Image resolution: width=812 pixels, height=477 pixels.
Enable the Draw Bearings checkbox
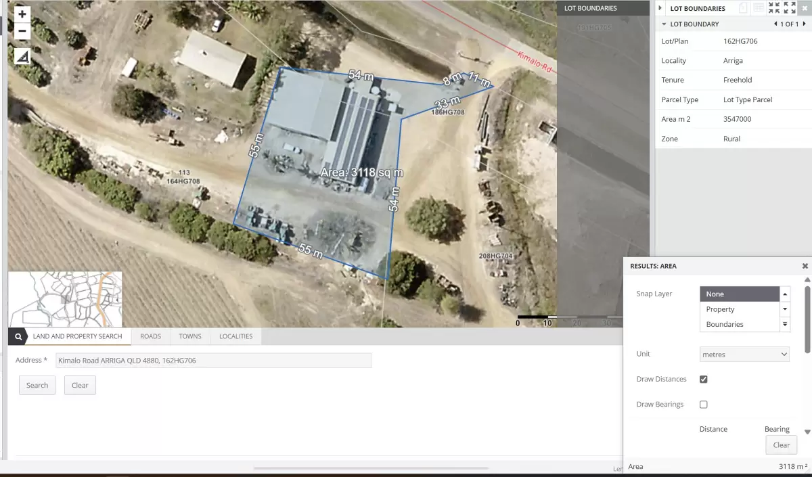click(704, 405)
